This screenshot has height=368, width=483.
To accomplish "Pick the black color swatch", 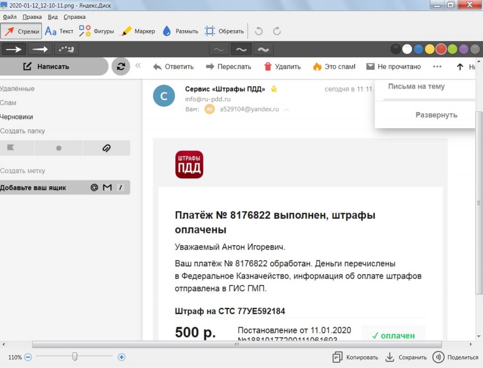I will click(x=396, y=49).
